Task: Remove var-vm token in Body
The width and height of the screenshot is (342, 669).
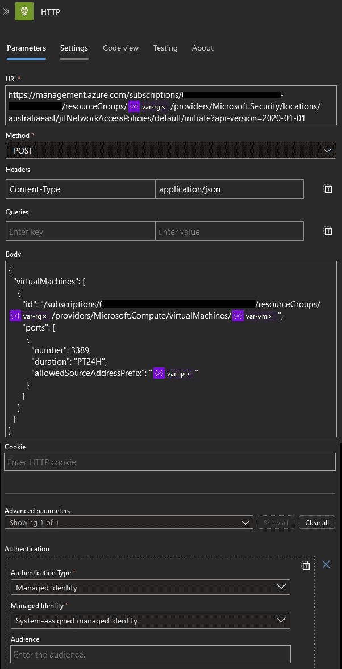Action: pos(270,316)
